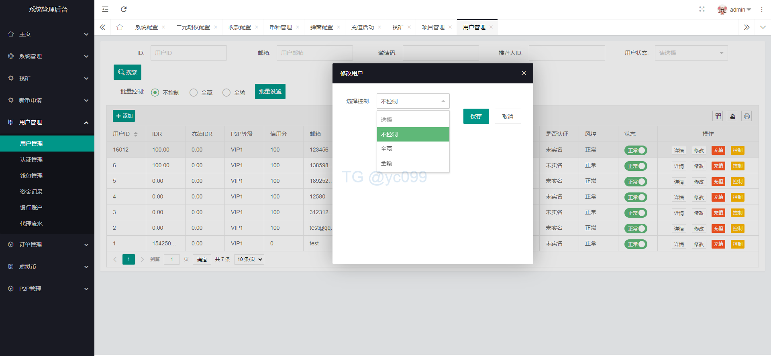Open the 用户状态 select dropdown
This screenshot has width=771, height=356.
691,53
